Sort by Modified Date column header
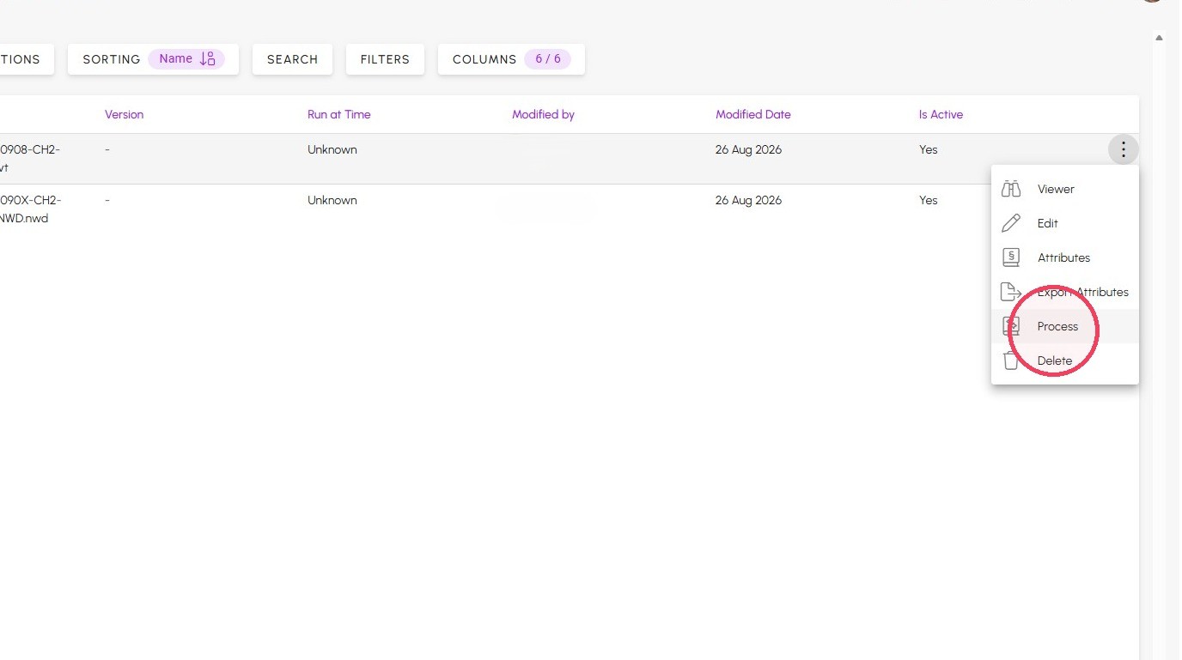1182x660 pixels. [753, 114]
